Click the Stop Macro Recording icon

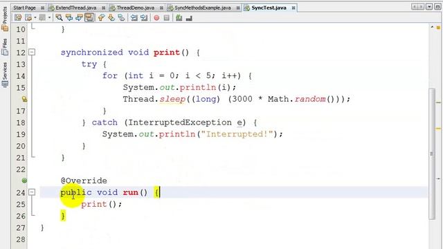(x=167, y=18)
